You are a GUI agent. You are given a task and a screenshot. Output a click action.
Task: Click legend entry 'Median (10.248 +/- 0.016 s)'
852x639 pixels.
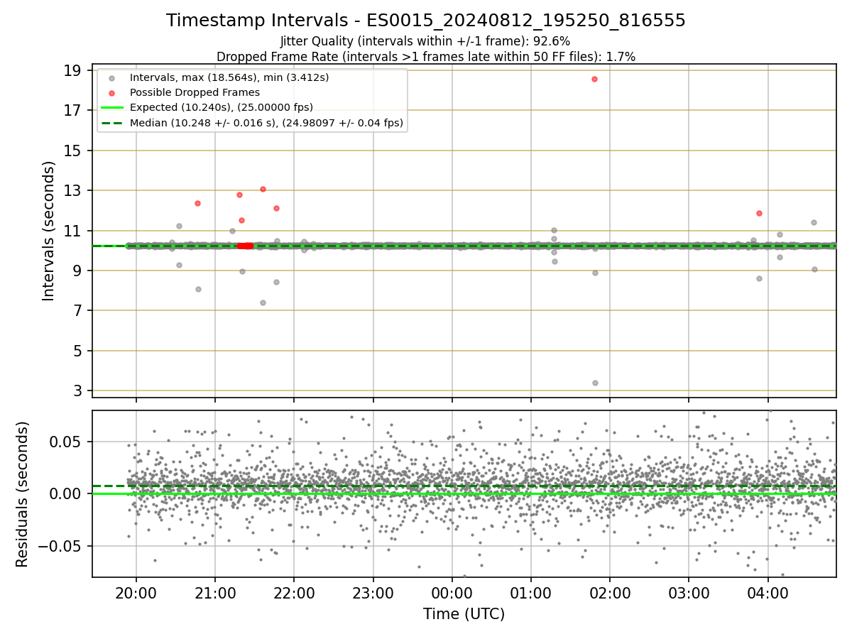[x=266, y=123]
